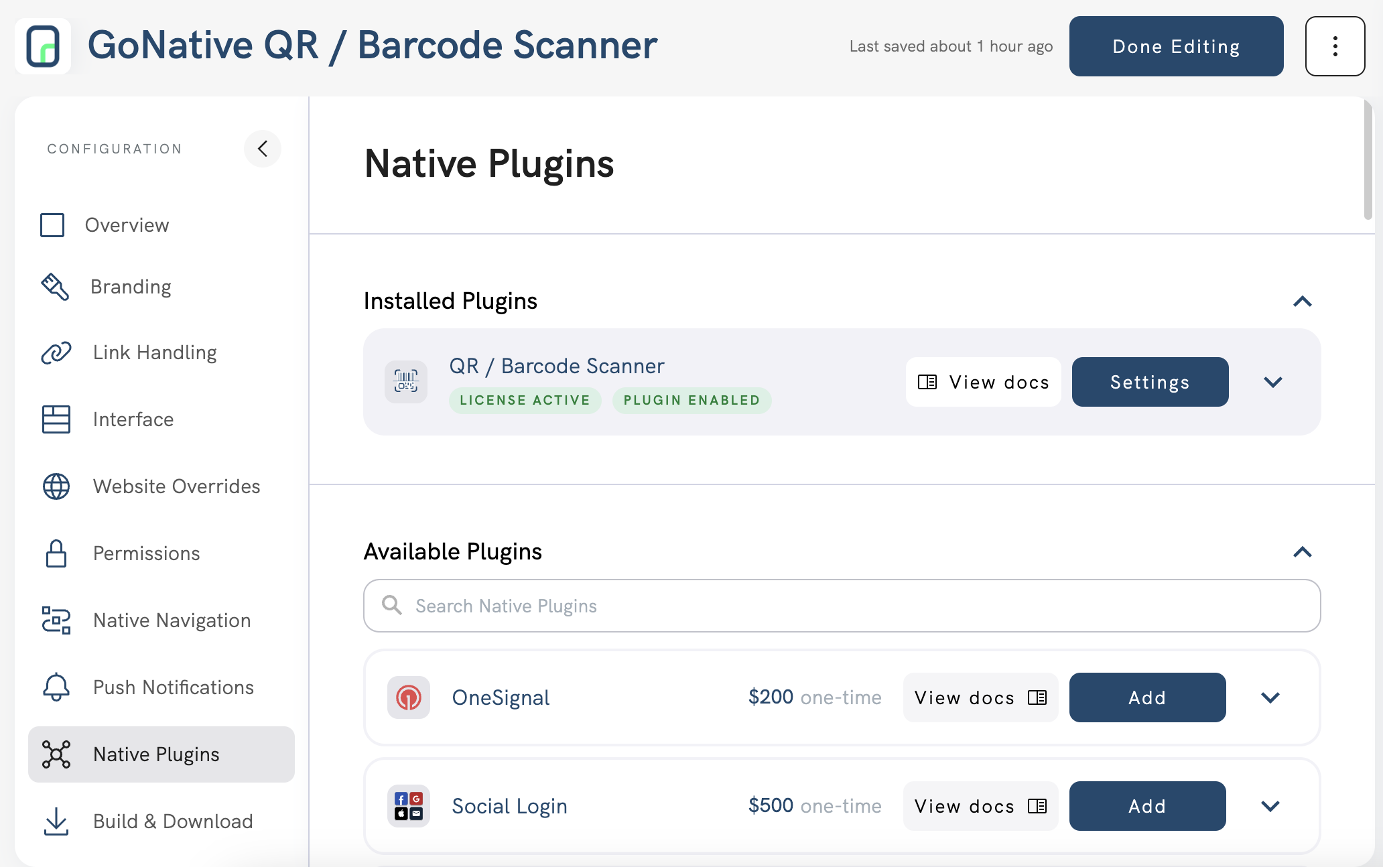Open the Link Handling configuration page

[x=155, y=352]
